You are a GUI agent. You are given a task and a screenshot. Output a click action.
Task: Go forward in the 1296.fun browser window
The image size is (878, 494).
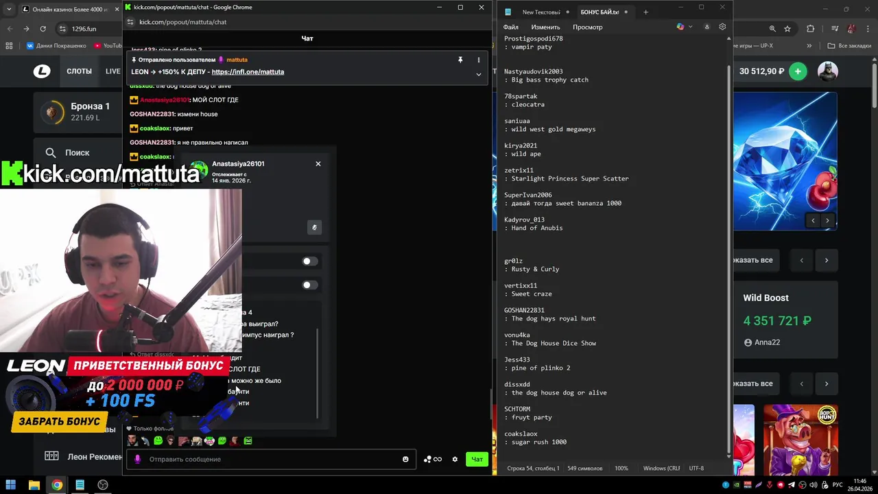26,29
